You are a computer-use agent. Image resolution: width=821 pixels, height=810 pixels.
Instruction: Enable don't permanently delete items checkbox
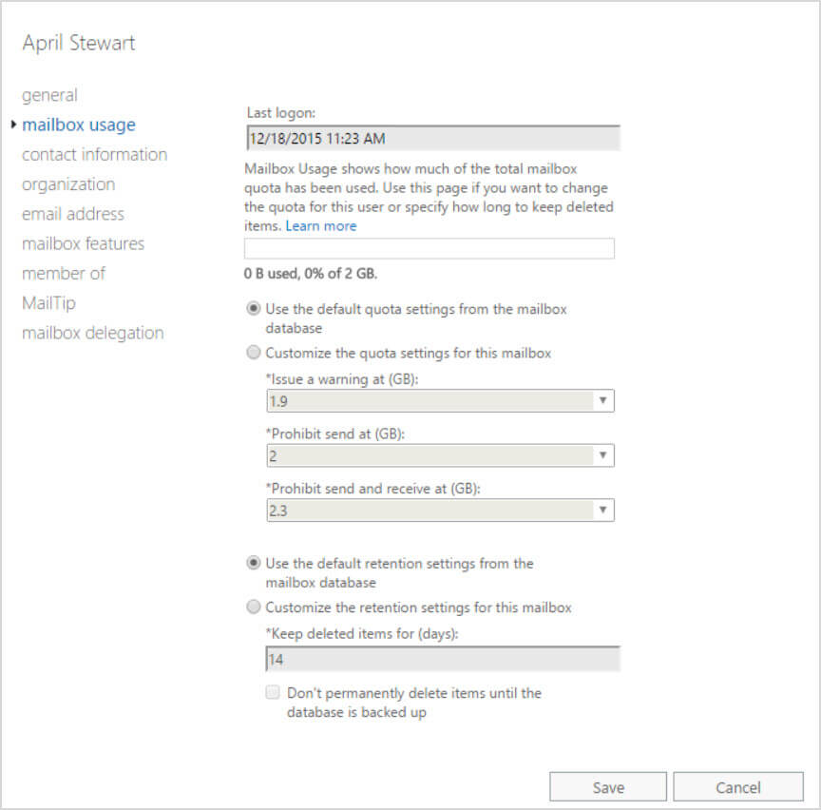[x=274, y=694]
